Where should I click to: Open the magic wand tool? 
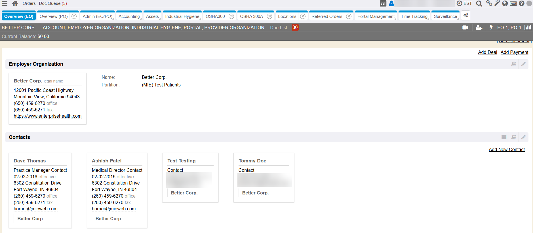[x=497, y=3]
